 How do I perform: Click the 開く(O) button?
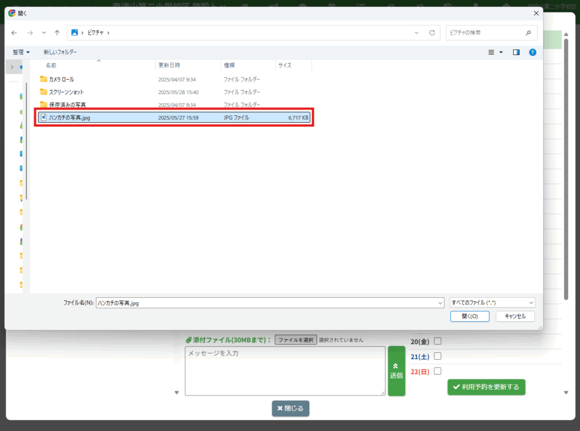point(470,317)
